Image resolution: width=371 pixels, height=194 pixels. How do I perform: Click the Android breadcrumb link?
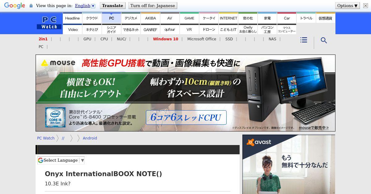coord(90,138)
